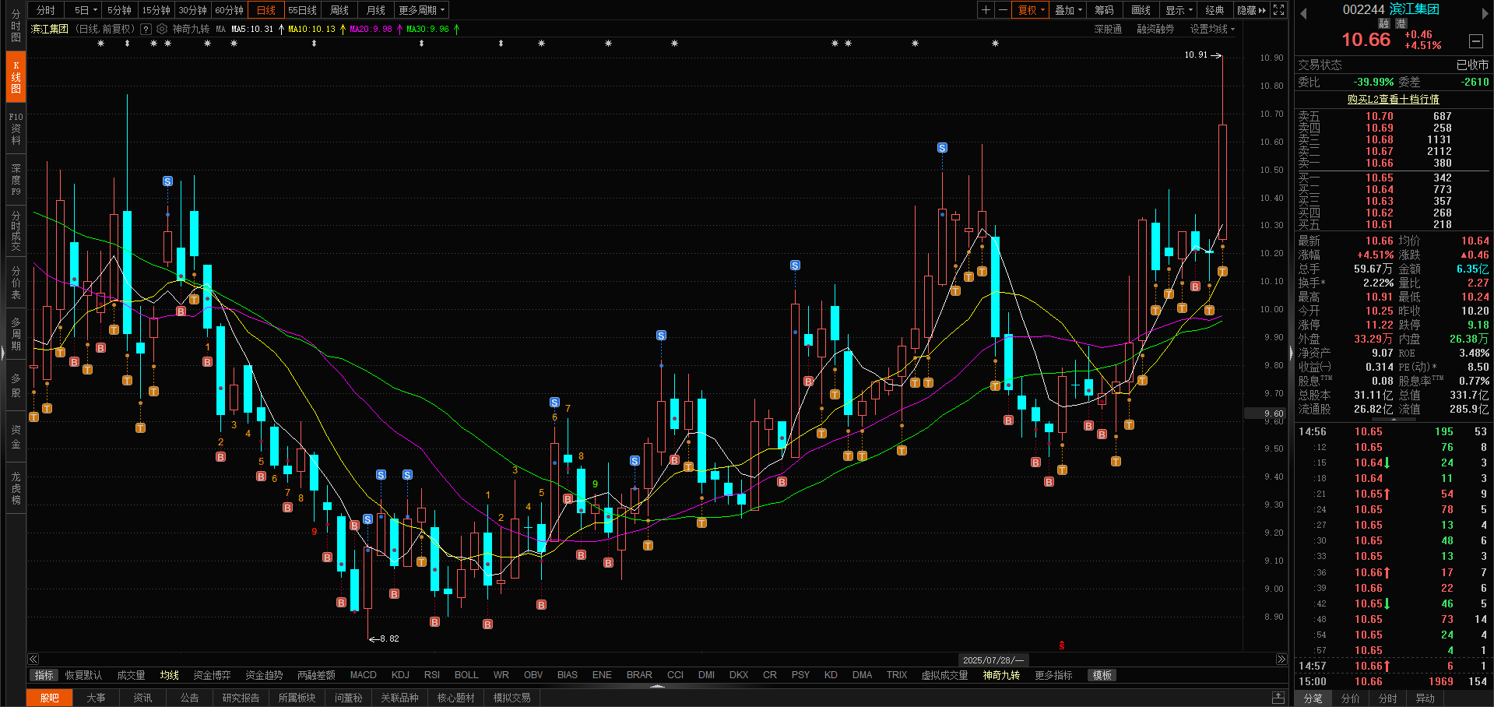Switch the chart to fullscreen mode
Viewport: 1494px width, 707px height.
click(x=1278, y=10)
